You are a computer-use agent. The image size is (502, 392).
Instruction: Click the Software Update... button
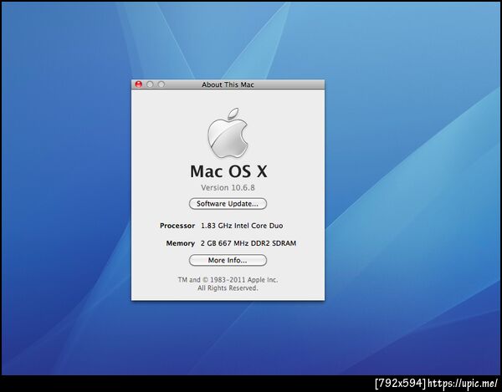click(228, 204)
